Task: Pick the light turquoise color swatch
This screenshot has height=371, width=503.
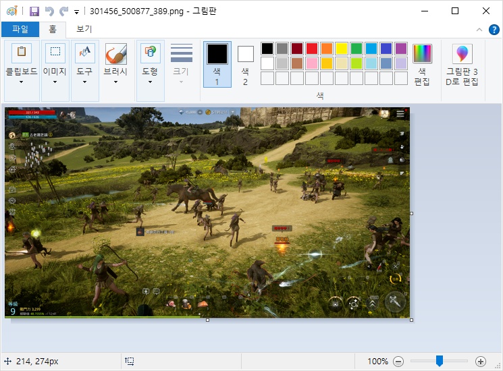Action: 371,63
